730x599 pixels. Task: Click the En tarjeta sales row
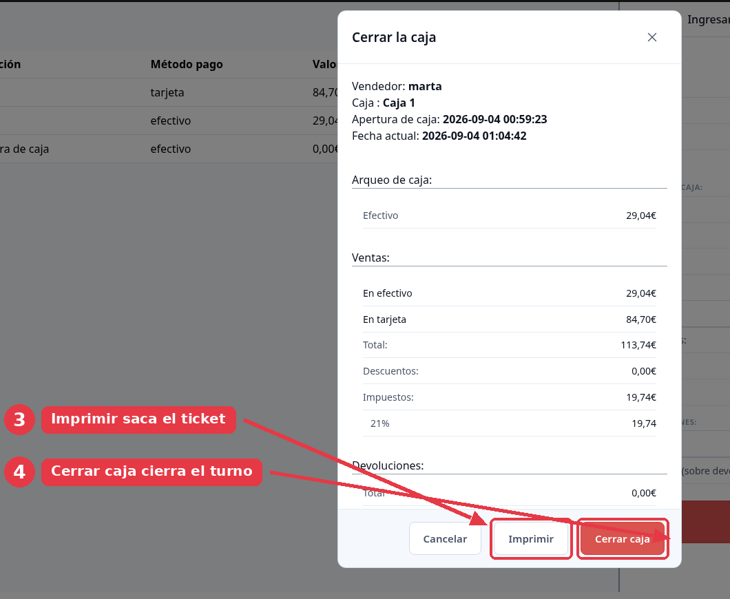(x=510, y=319)
